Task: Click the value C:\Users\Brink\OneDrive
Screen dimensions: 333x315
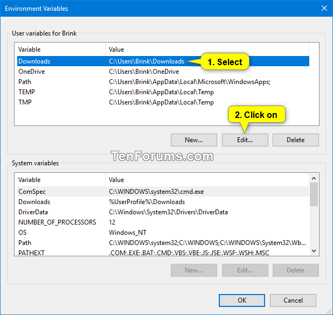Action: 144,72
